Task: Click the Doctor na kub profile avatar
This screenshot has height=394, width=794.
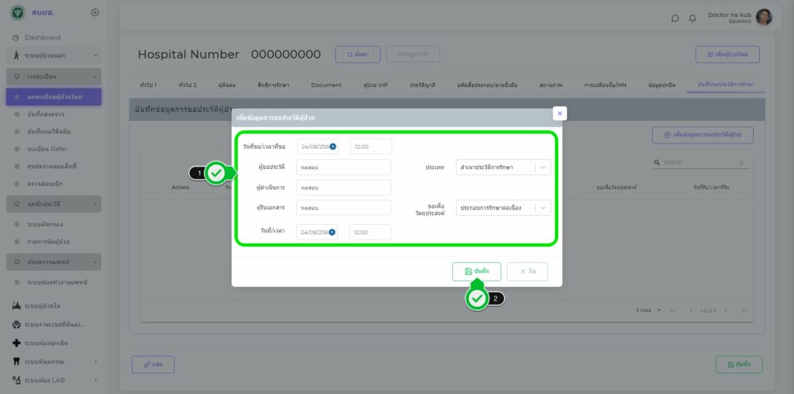Action: [x=764, y=17]
